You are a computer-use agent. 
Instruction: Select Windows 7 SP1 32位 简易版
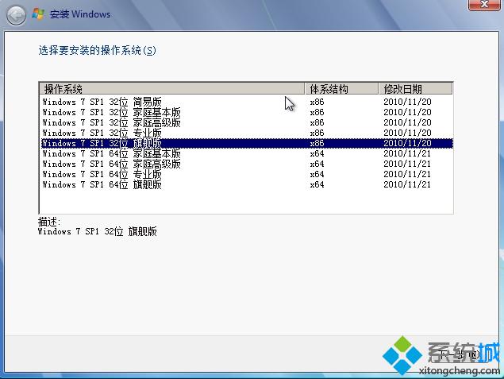pos(247,102)
